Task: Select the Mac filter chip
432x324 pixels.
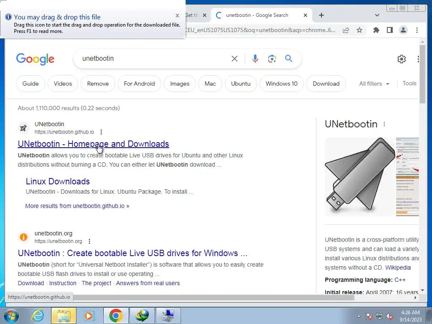Action: click(x=210, y=84)
